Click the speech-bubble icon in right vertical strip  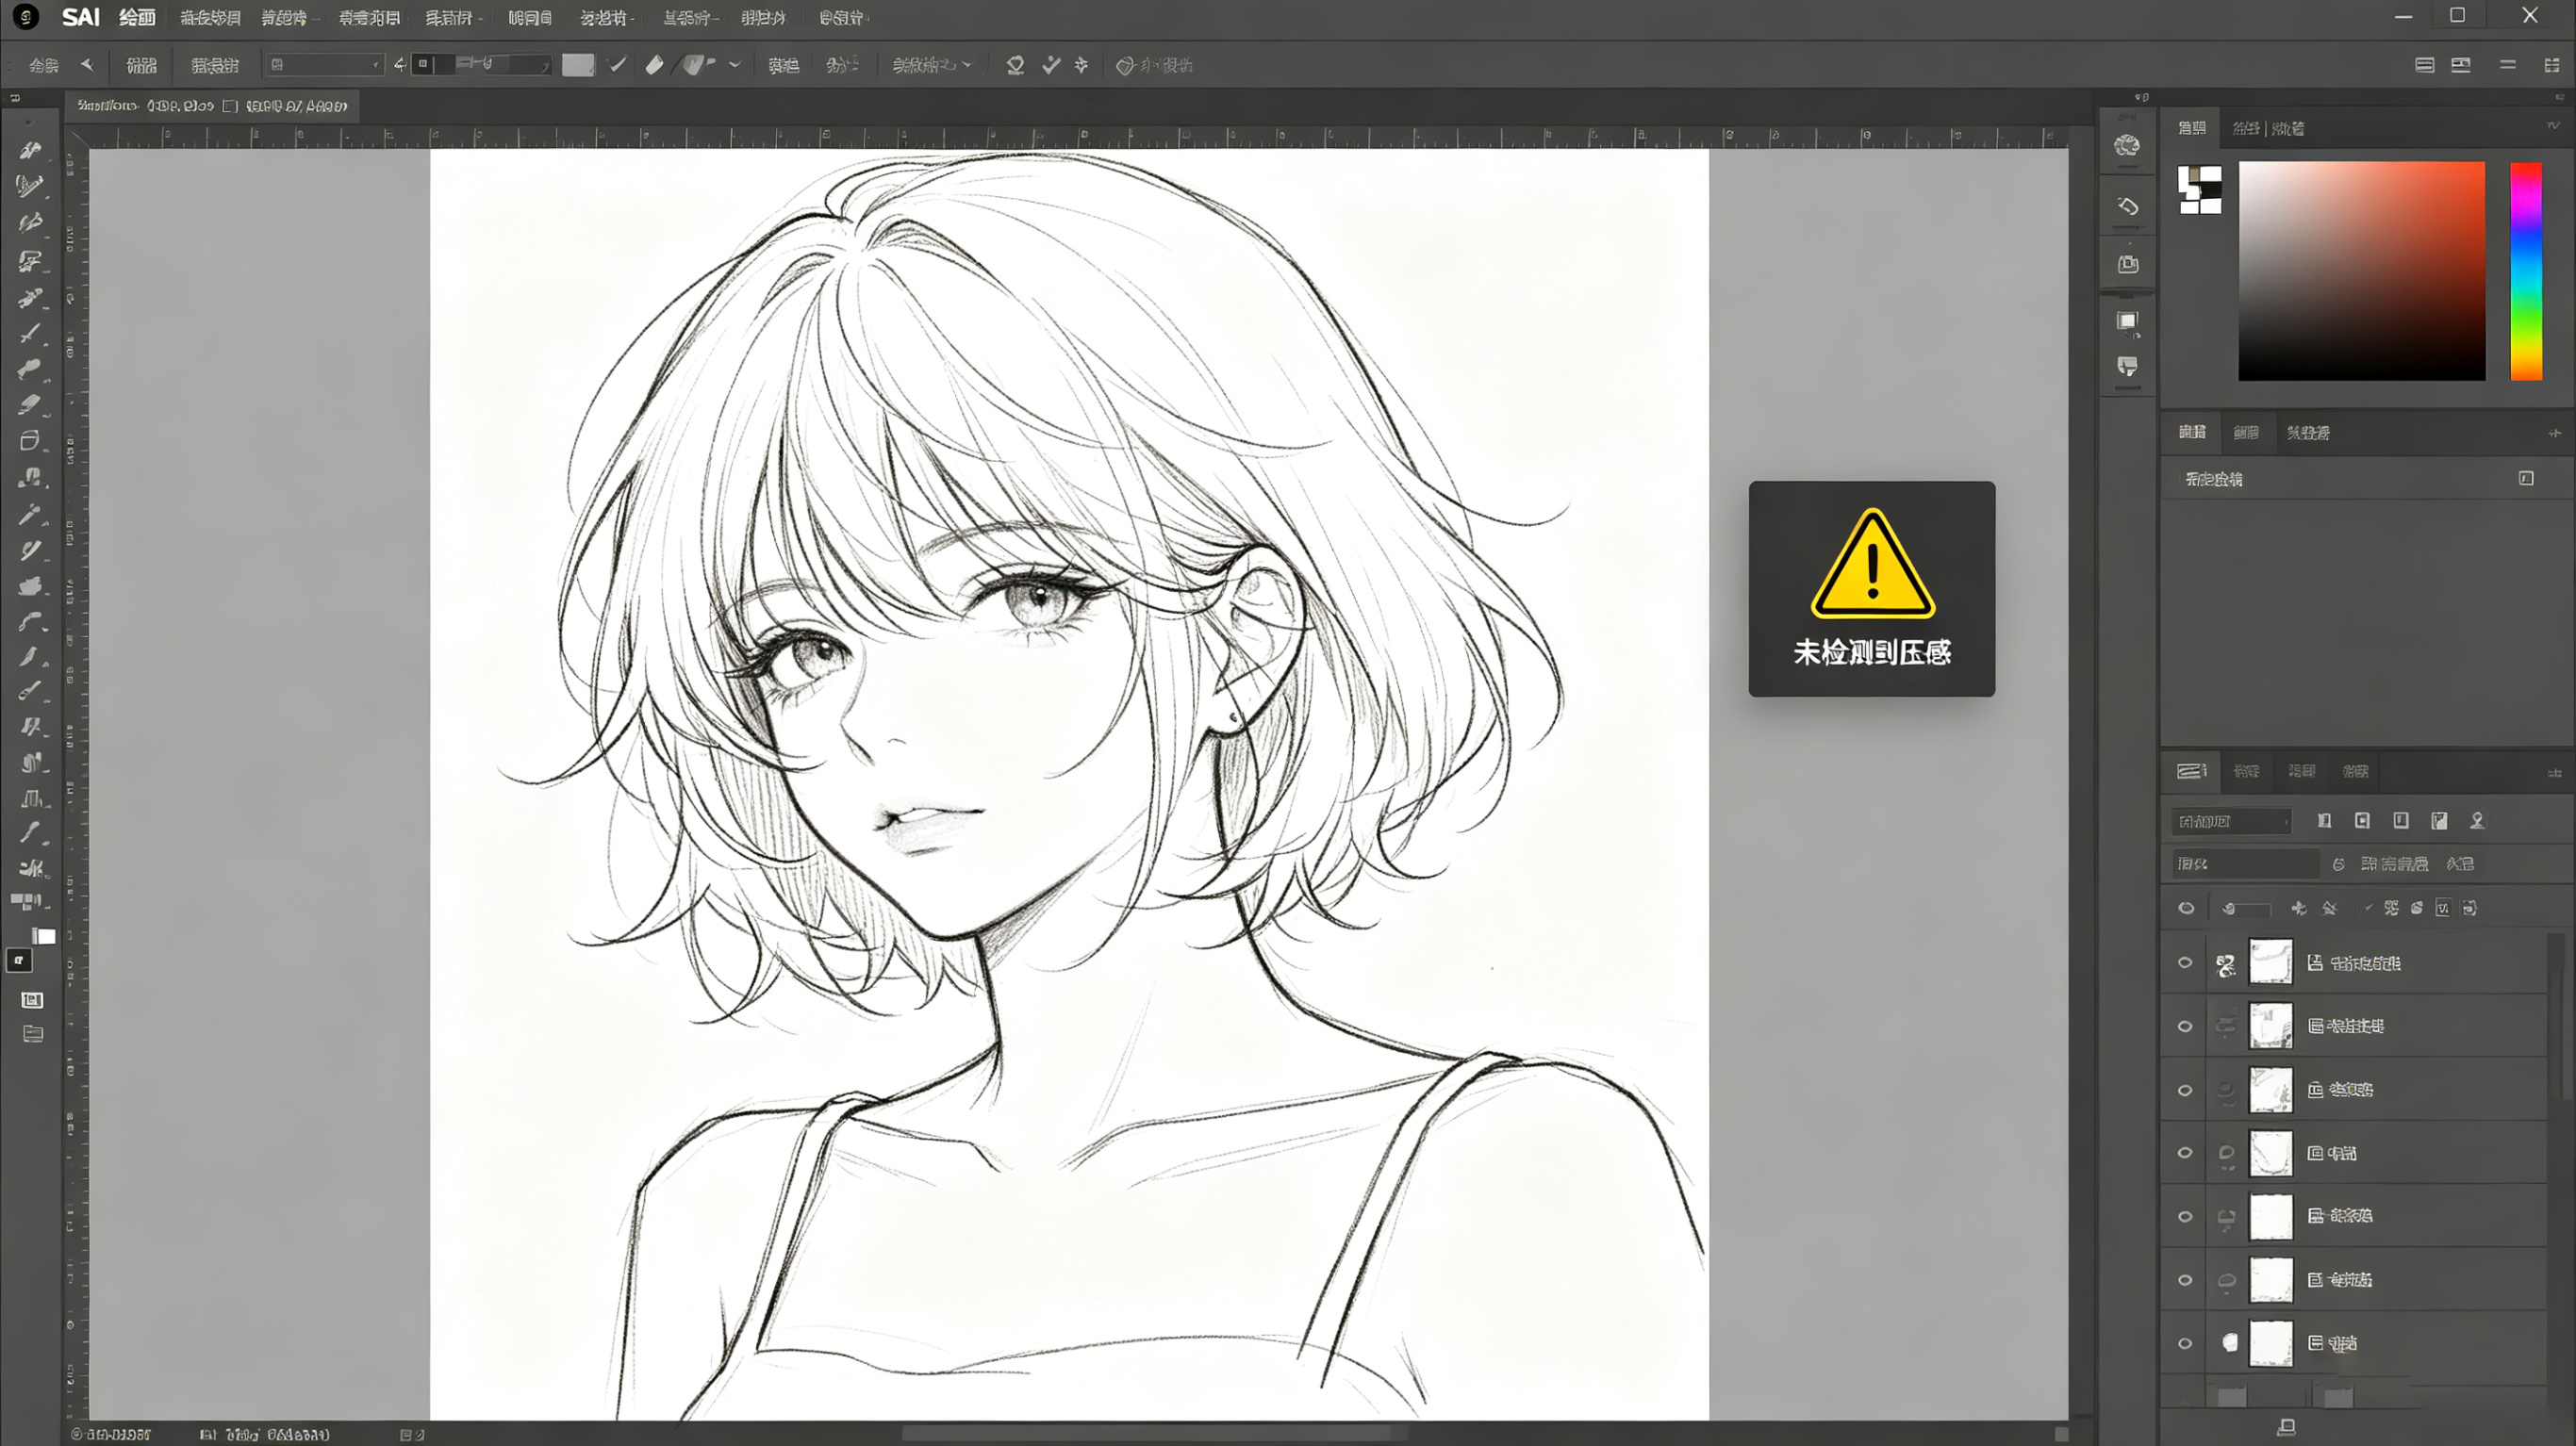(2127, 366)
